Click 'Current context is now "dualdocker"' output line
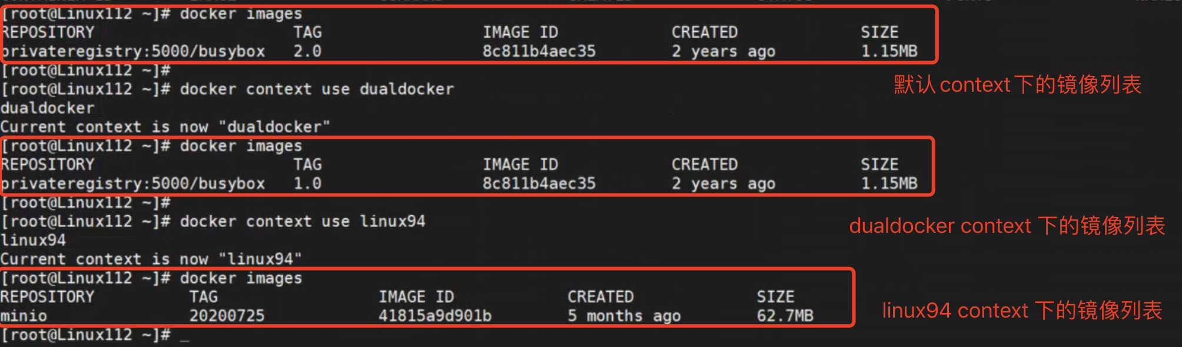 click(165, 127)
